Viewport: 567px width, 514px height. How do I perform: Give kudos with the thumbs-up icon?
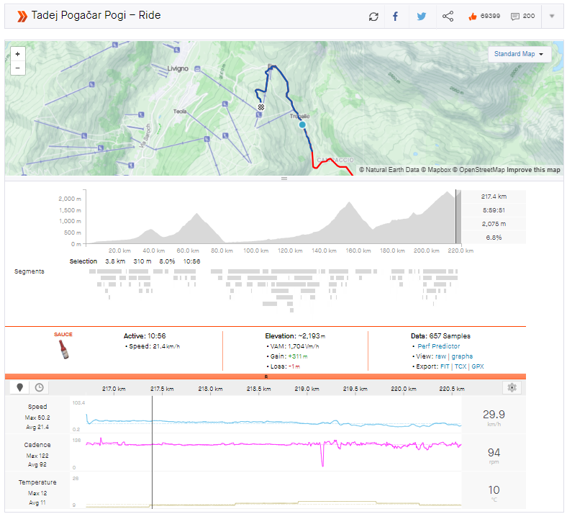tap(472, 16)
